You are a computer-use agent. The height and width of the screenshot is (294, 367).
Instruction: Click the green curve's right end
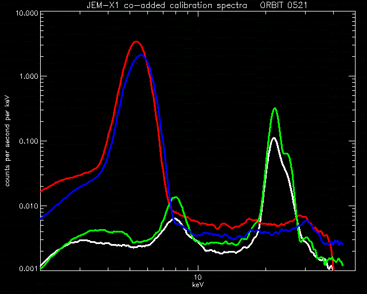(342, 265)
